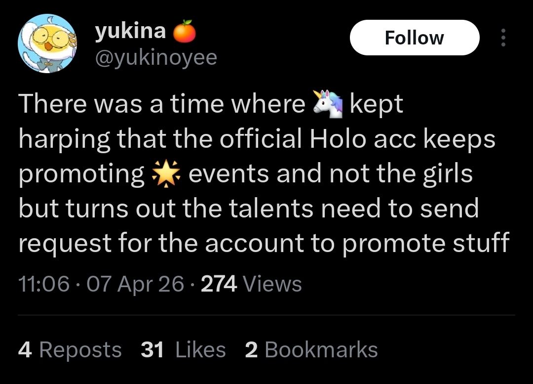Click the sparkling star emoji in the tweet
The image size is (533, 384).
(x=166, y=173)
